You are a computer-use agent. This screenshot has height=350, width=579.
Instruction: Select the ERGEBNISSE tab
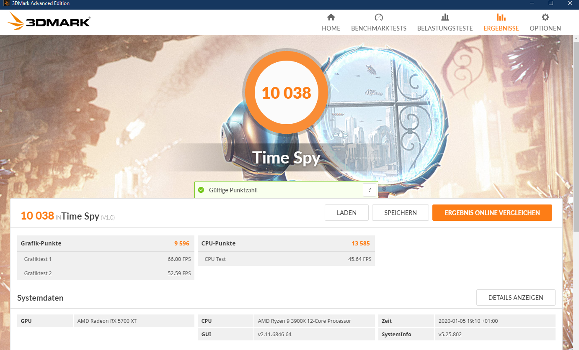[x=501, y=22]
